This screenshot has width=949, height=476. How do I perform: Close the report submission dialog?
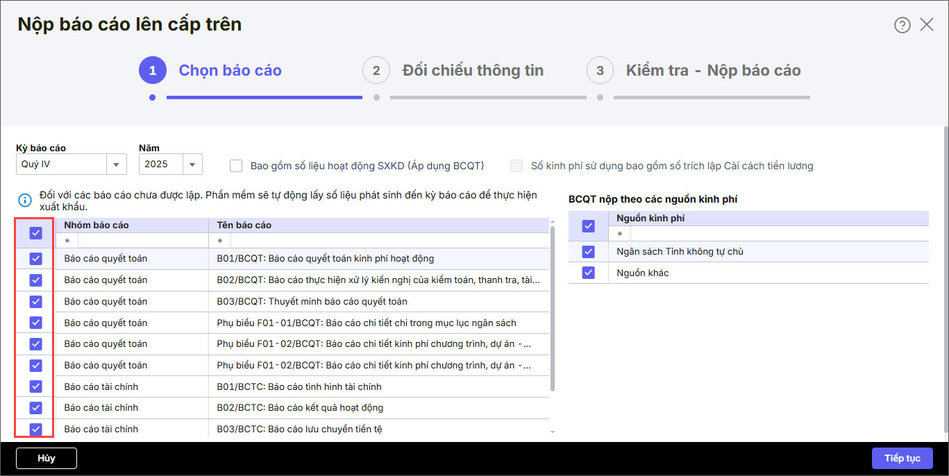(x=927, y=25)
